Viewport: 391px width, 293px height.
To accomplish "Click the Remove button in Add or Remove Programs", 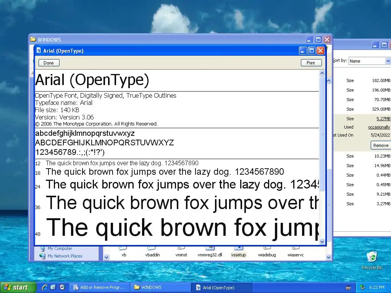I will tap(381, 145).
